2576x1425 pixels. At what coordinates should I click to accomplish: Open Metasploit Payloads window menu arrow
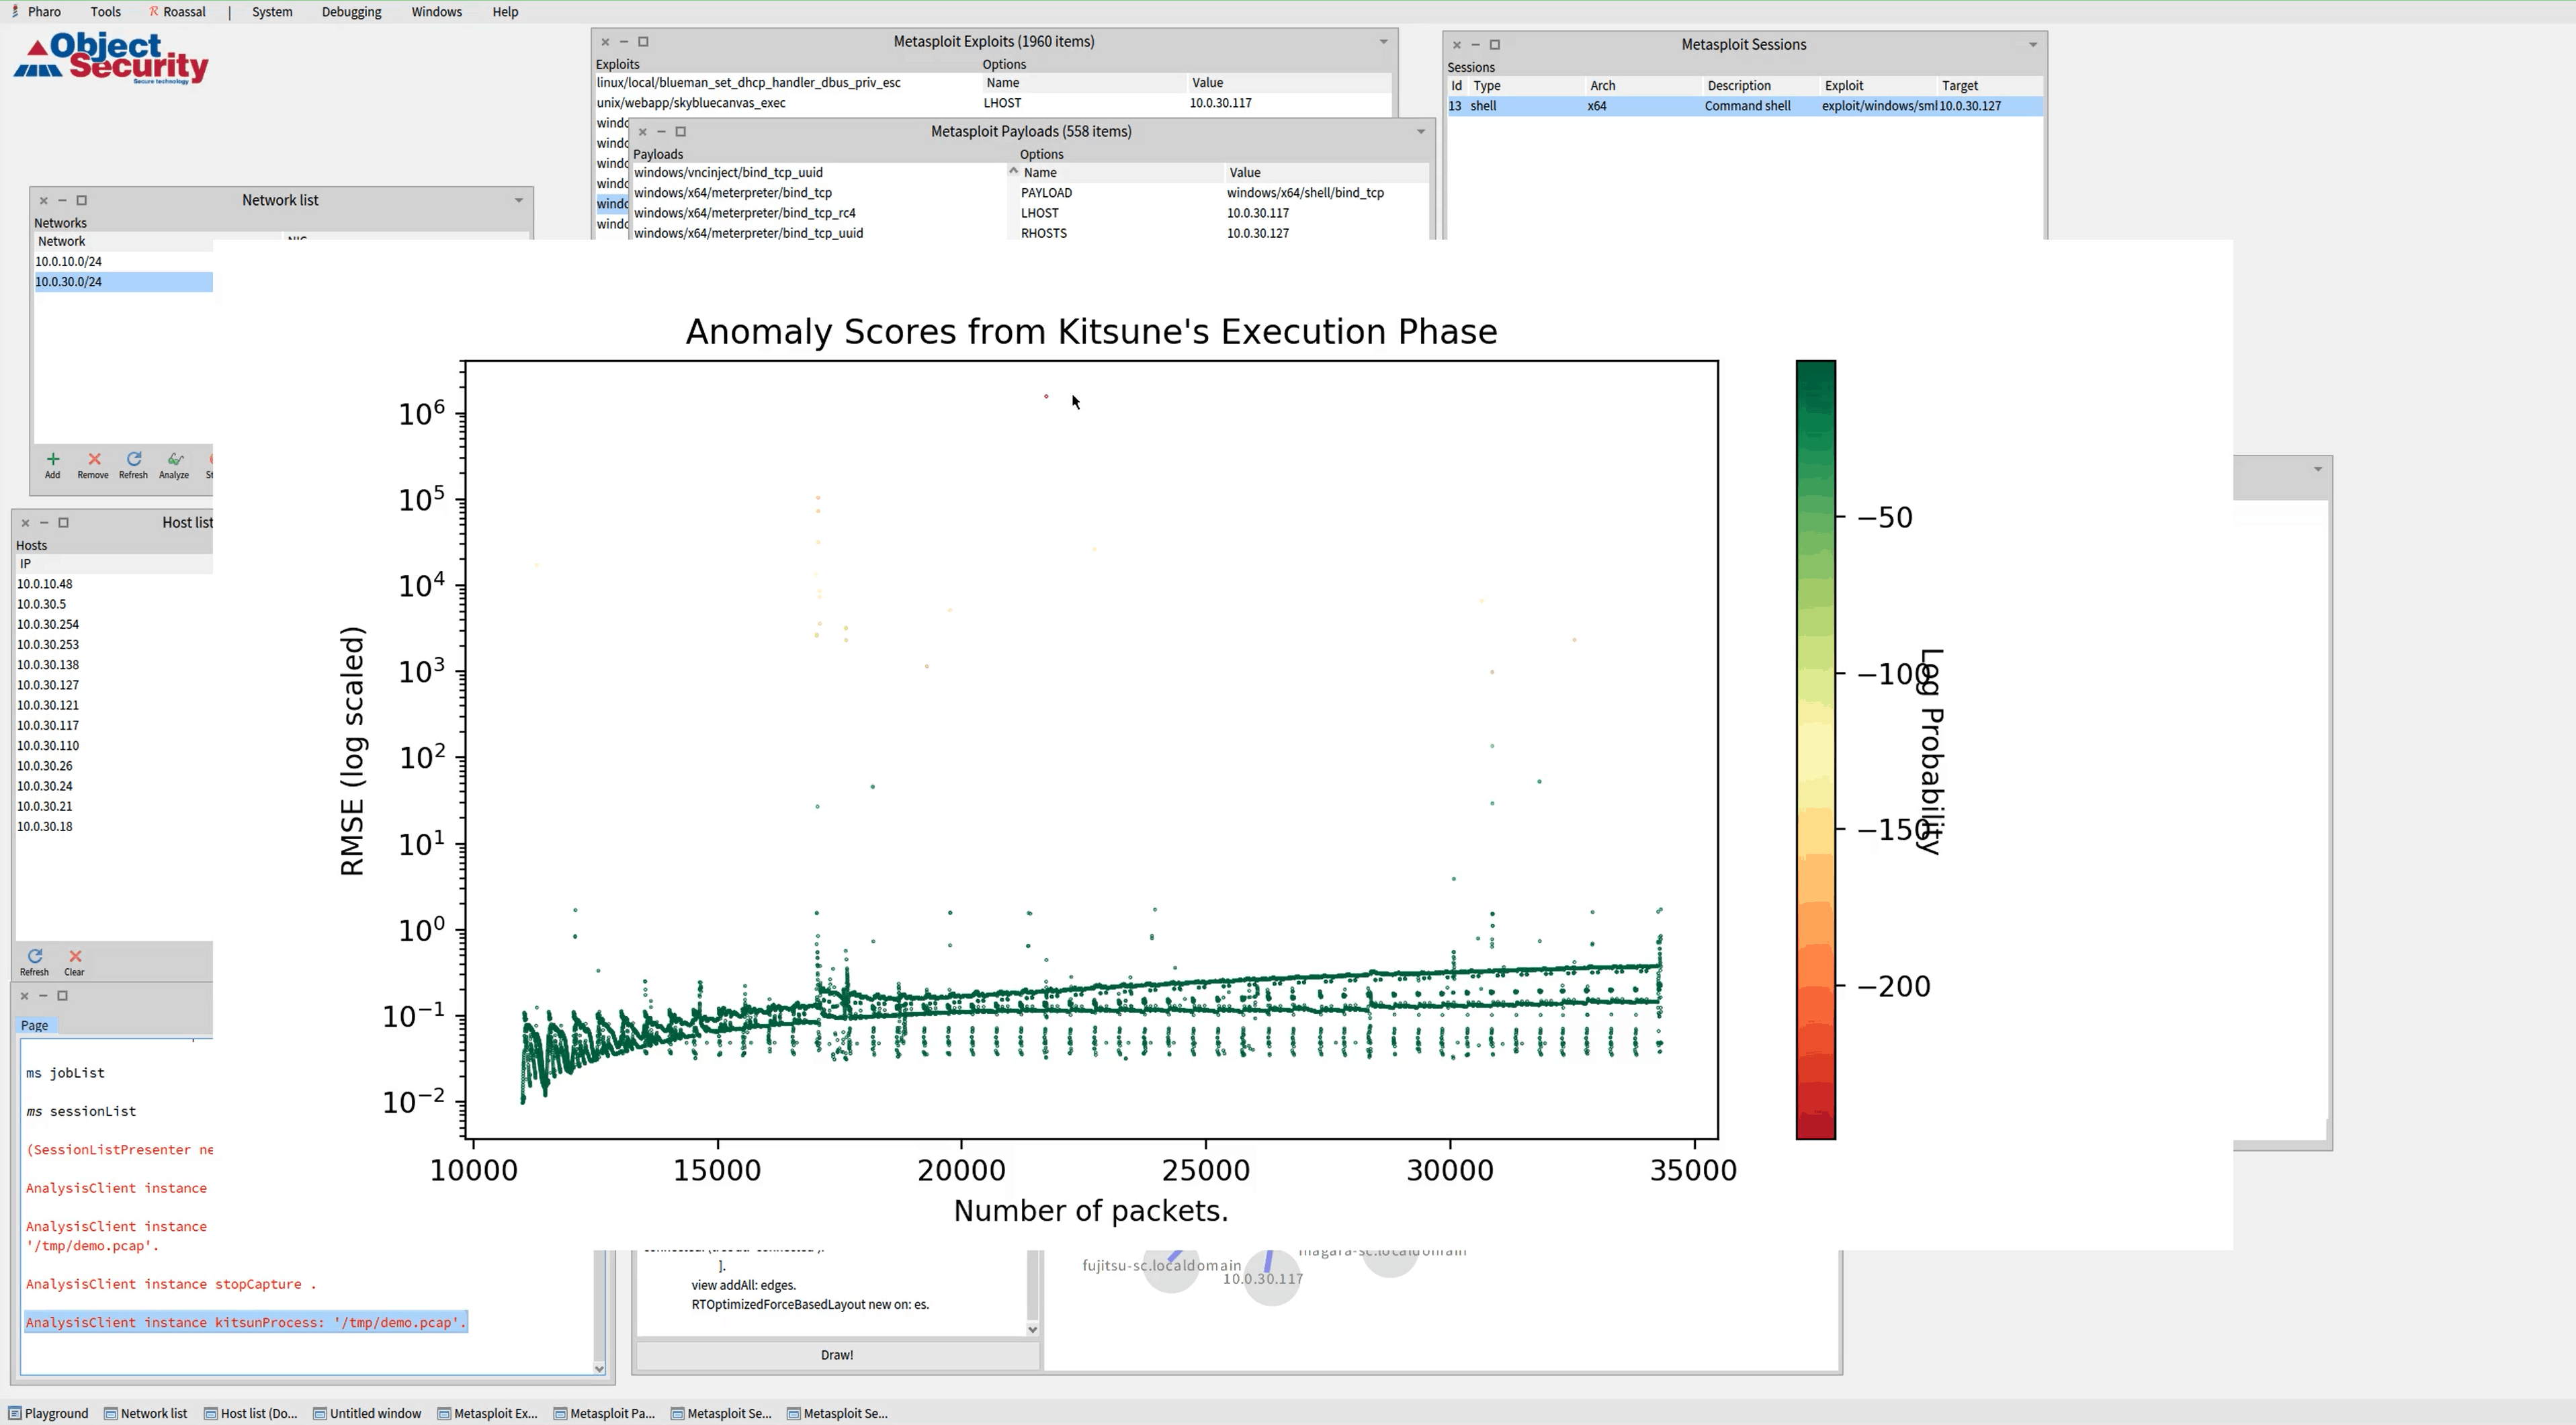(x=1420, y=132)
